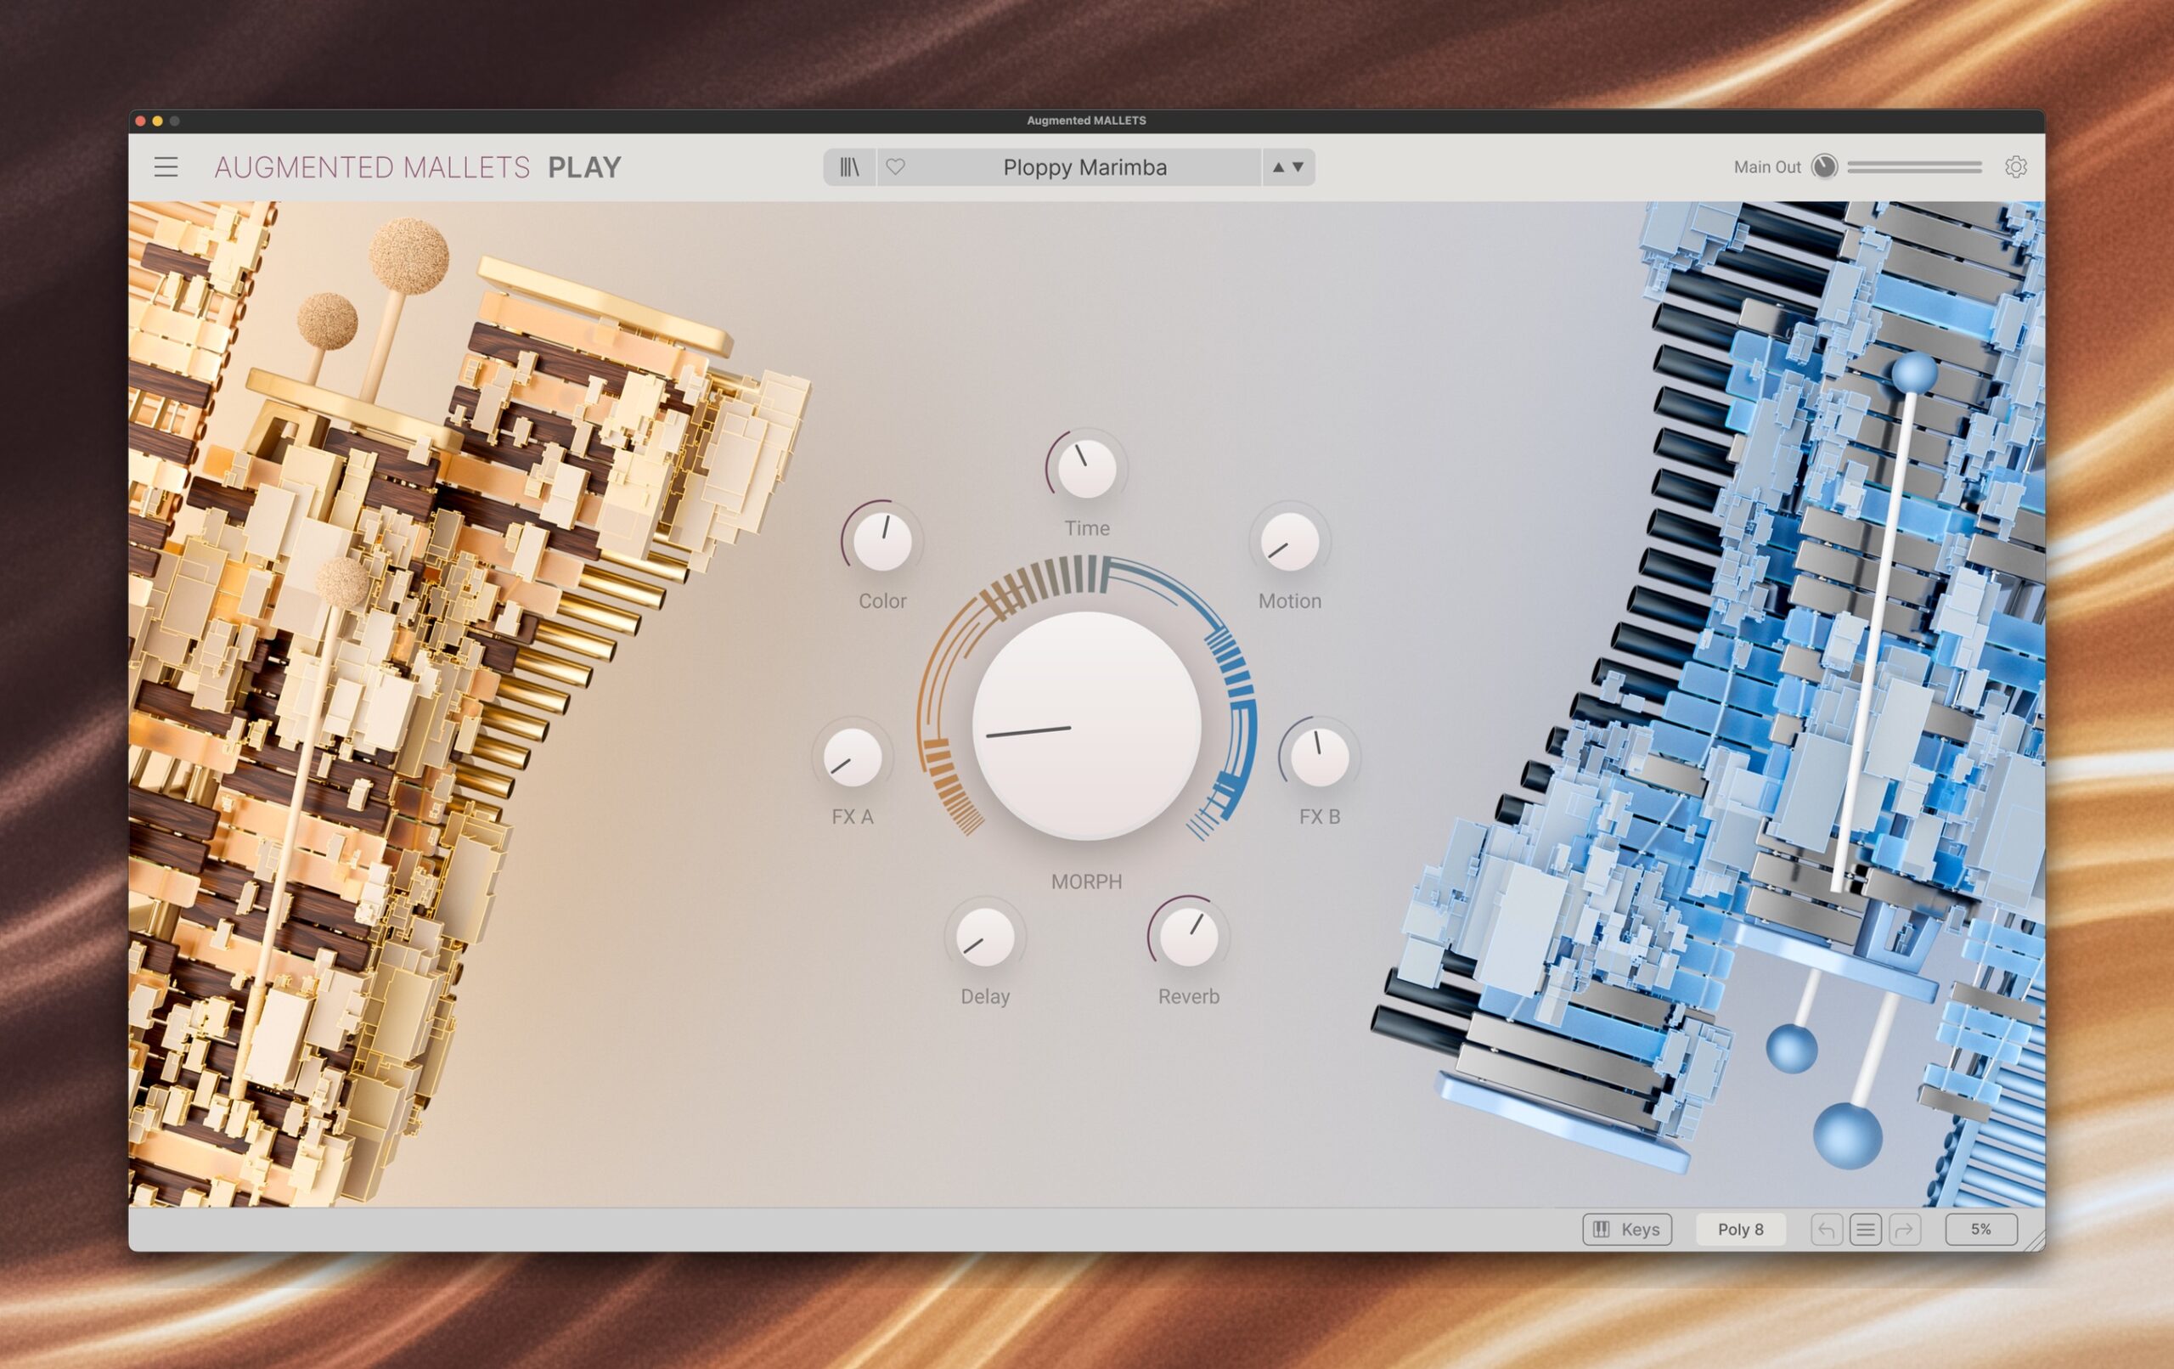Screen dimensions: 2174x1369
Task: Toggle the Keys keyboard panel
Action: click(x=1627, y=1229)
